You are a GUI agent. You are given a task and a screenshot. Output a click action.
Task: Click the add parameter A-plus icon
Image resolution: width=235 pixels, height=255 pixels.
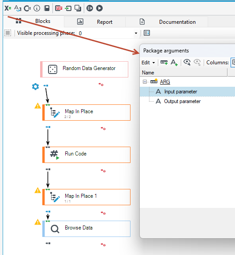pos(174,63)
